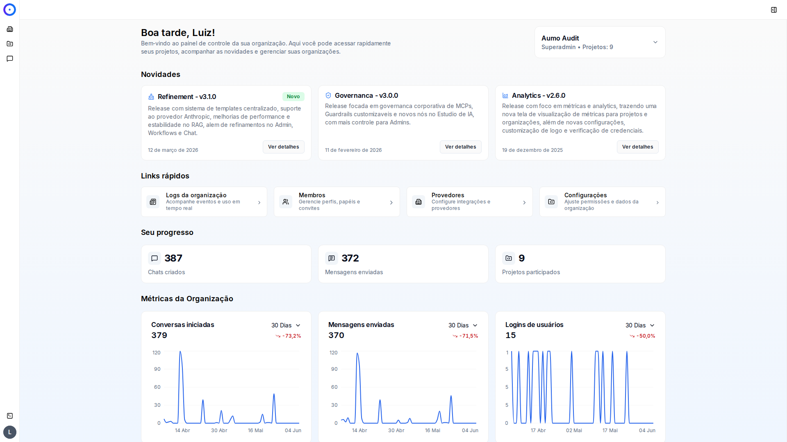Click the 379 Conversas iniciadas total

pyautogui.click(x=159, y=335)
